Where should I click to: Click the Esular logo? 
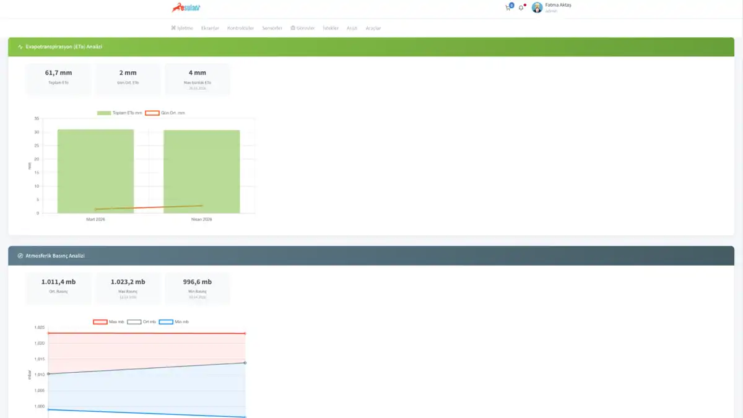186,7
